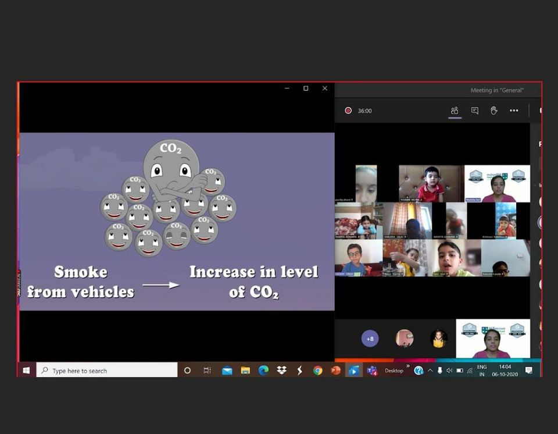The image size is (558, 434).
Task: Open Task View on the taskbar
Action: [x=207, y=371]
